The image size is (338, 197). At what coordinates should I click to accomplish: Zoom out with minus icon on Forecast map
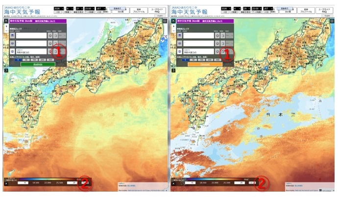tap(173, 31)
